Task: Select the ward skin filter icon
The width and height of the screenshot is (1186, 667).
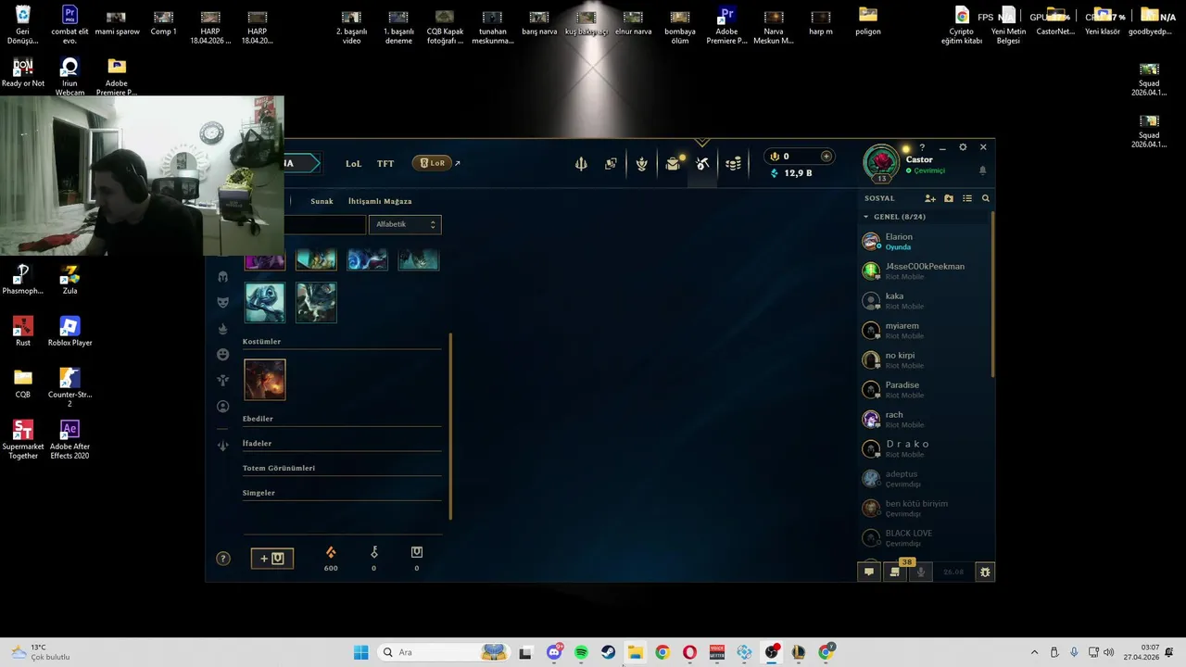Action: 222,380
